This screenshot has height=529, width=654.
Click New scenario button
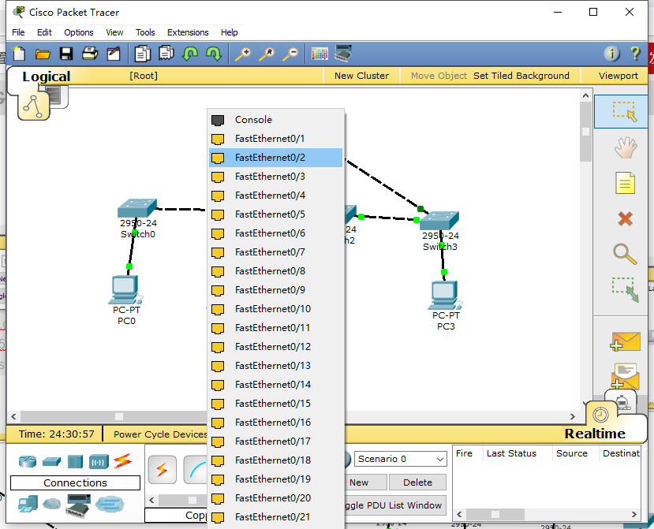364,482
